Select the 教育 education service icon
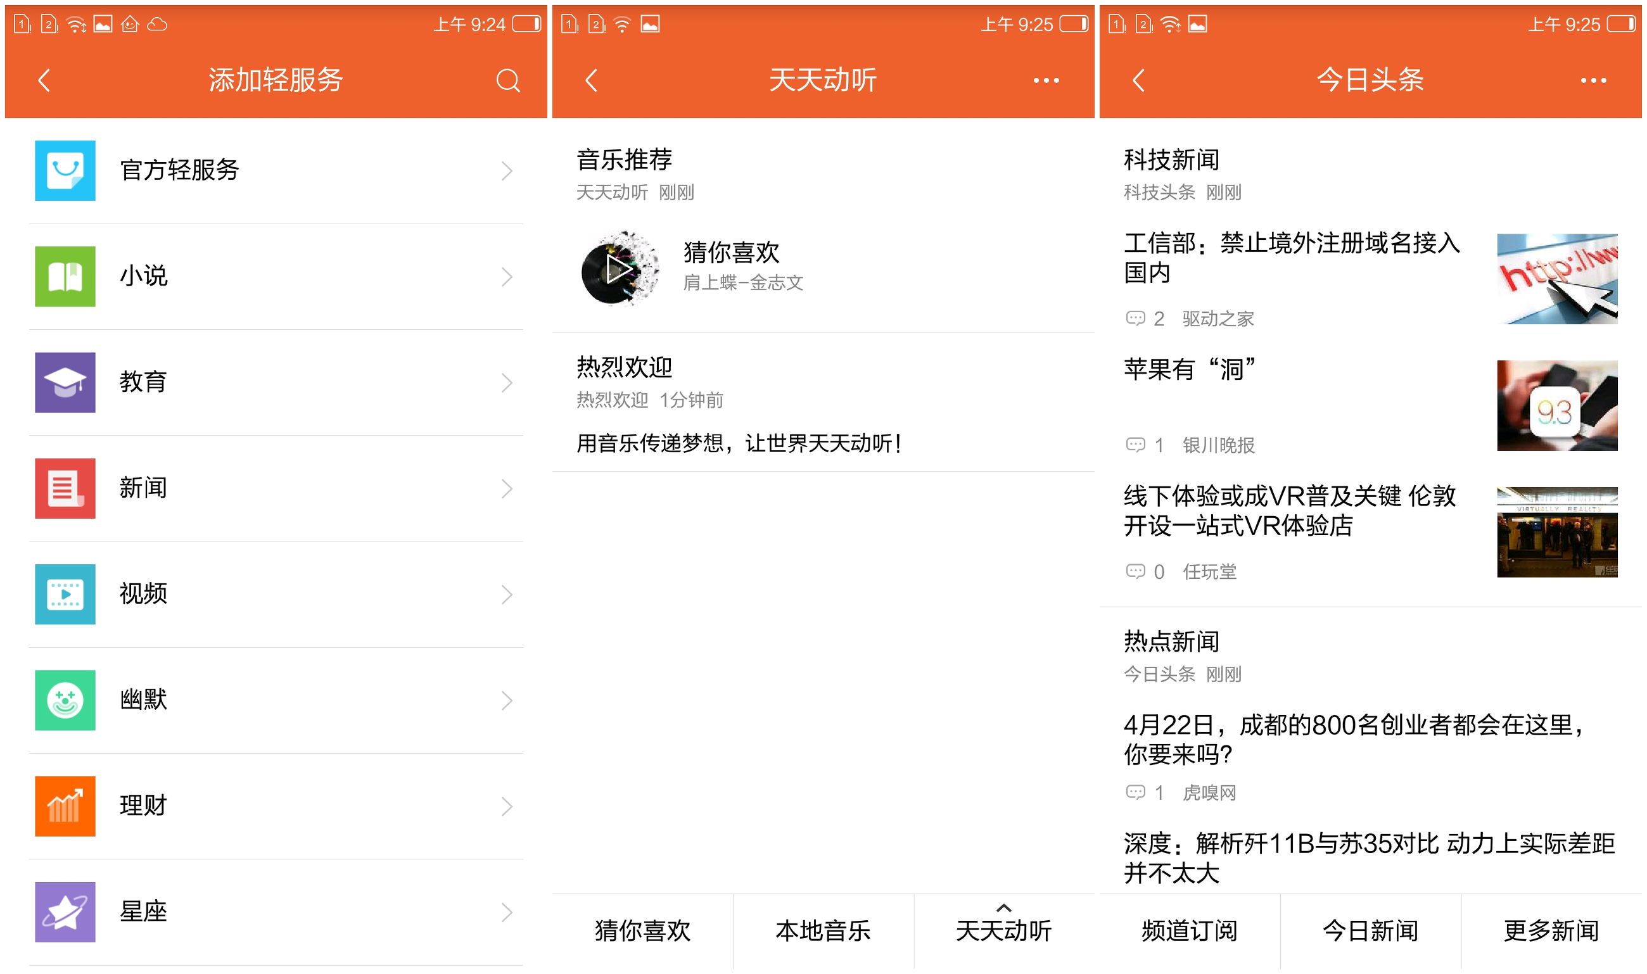Image resolution: width=1647 pixels, height=974 pixels. 66,383
